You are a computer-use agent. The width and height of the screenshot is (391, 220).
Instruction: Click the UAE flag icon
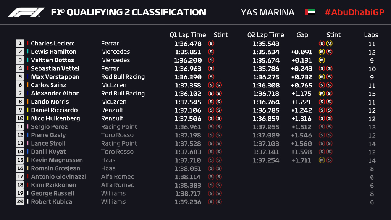310,12
